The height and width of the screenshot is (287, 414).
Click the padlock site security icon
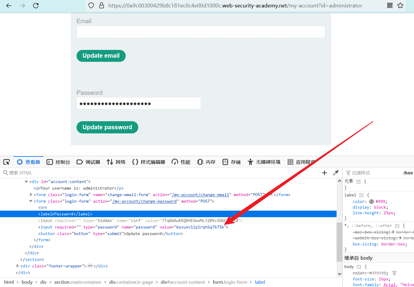click(x=102, y=5)
